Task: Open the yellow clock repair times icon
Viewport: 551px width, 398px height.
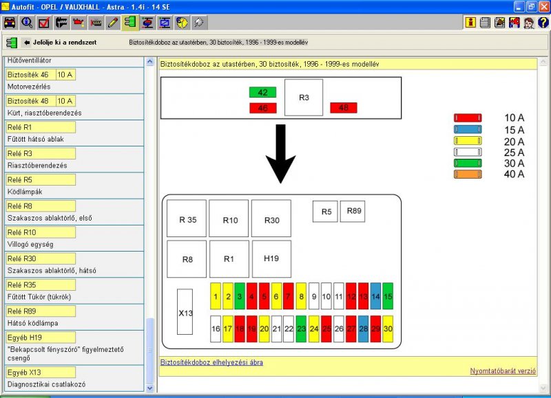Action: (182, 23)
